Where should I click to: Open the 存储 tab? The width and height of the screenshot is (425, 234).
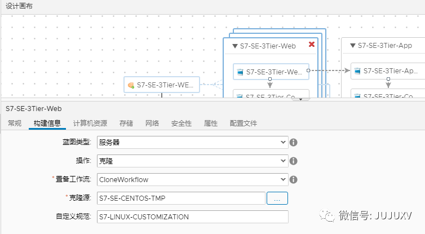[x=126, y=123]
